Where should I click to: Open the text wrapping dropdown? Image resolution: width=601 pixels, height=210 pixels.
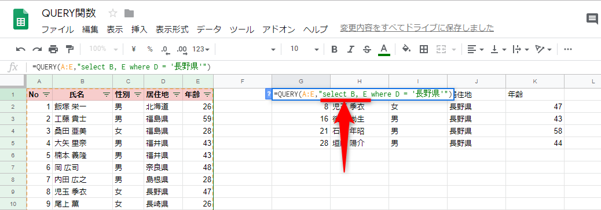tap(521, 49)
